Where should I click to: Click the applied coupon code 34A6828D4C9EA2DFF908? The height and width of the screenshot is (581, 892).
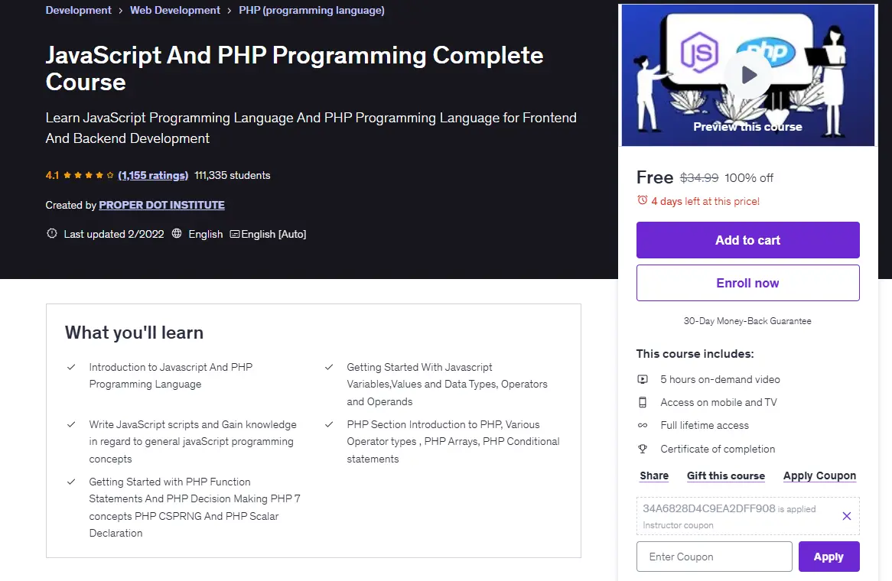709,508
